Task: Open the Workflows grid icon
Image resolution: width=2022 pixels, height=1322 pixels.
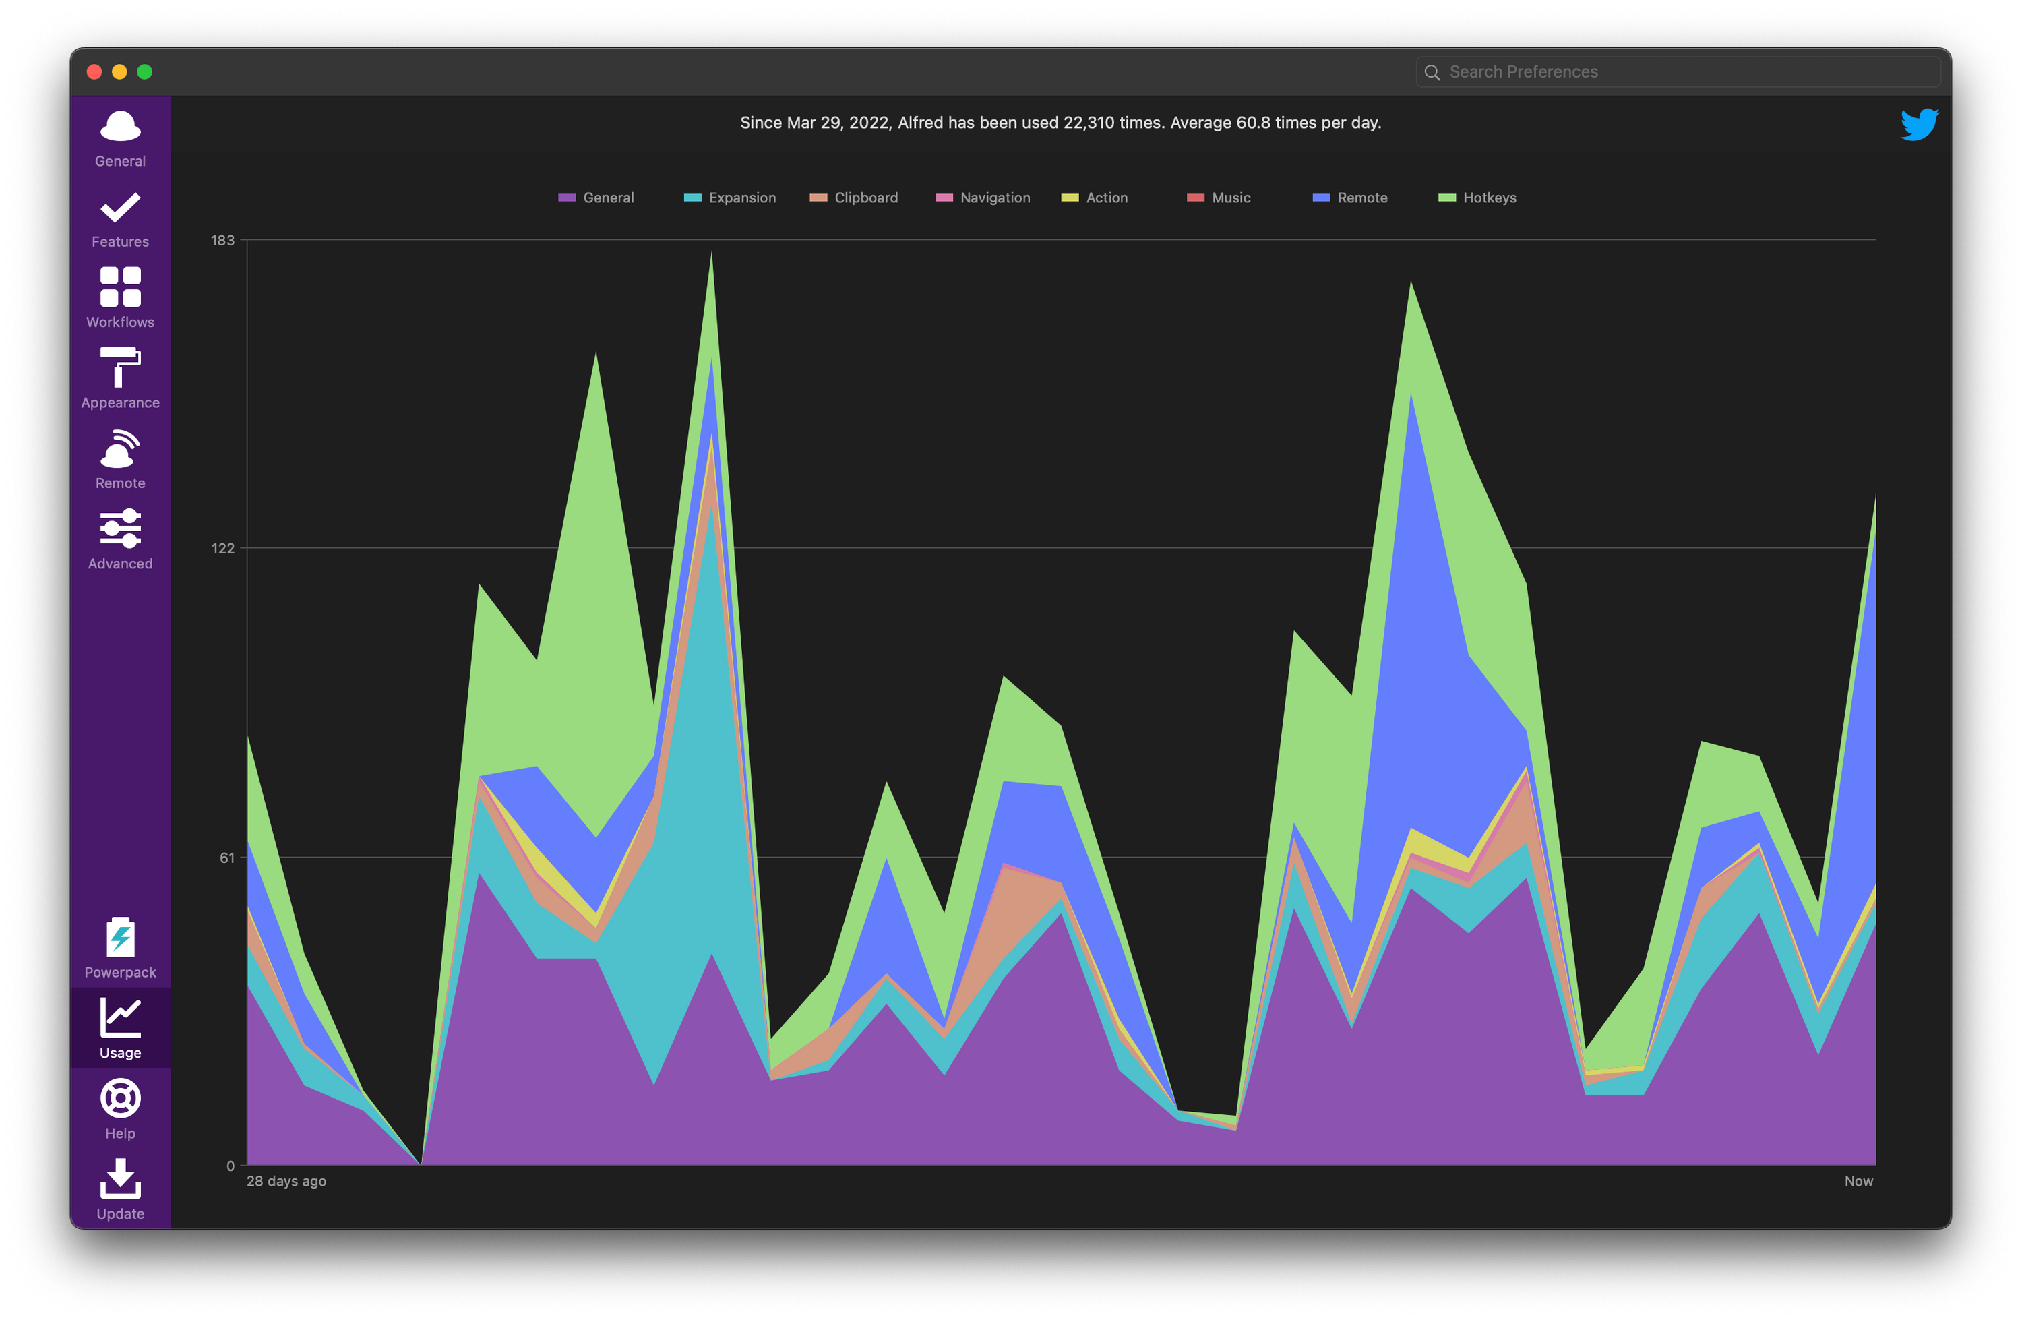Action: [x=120, y=287]
